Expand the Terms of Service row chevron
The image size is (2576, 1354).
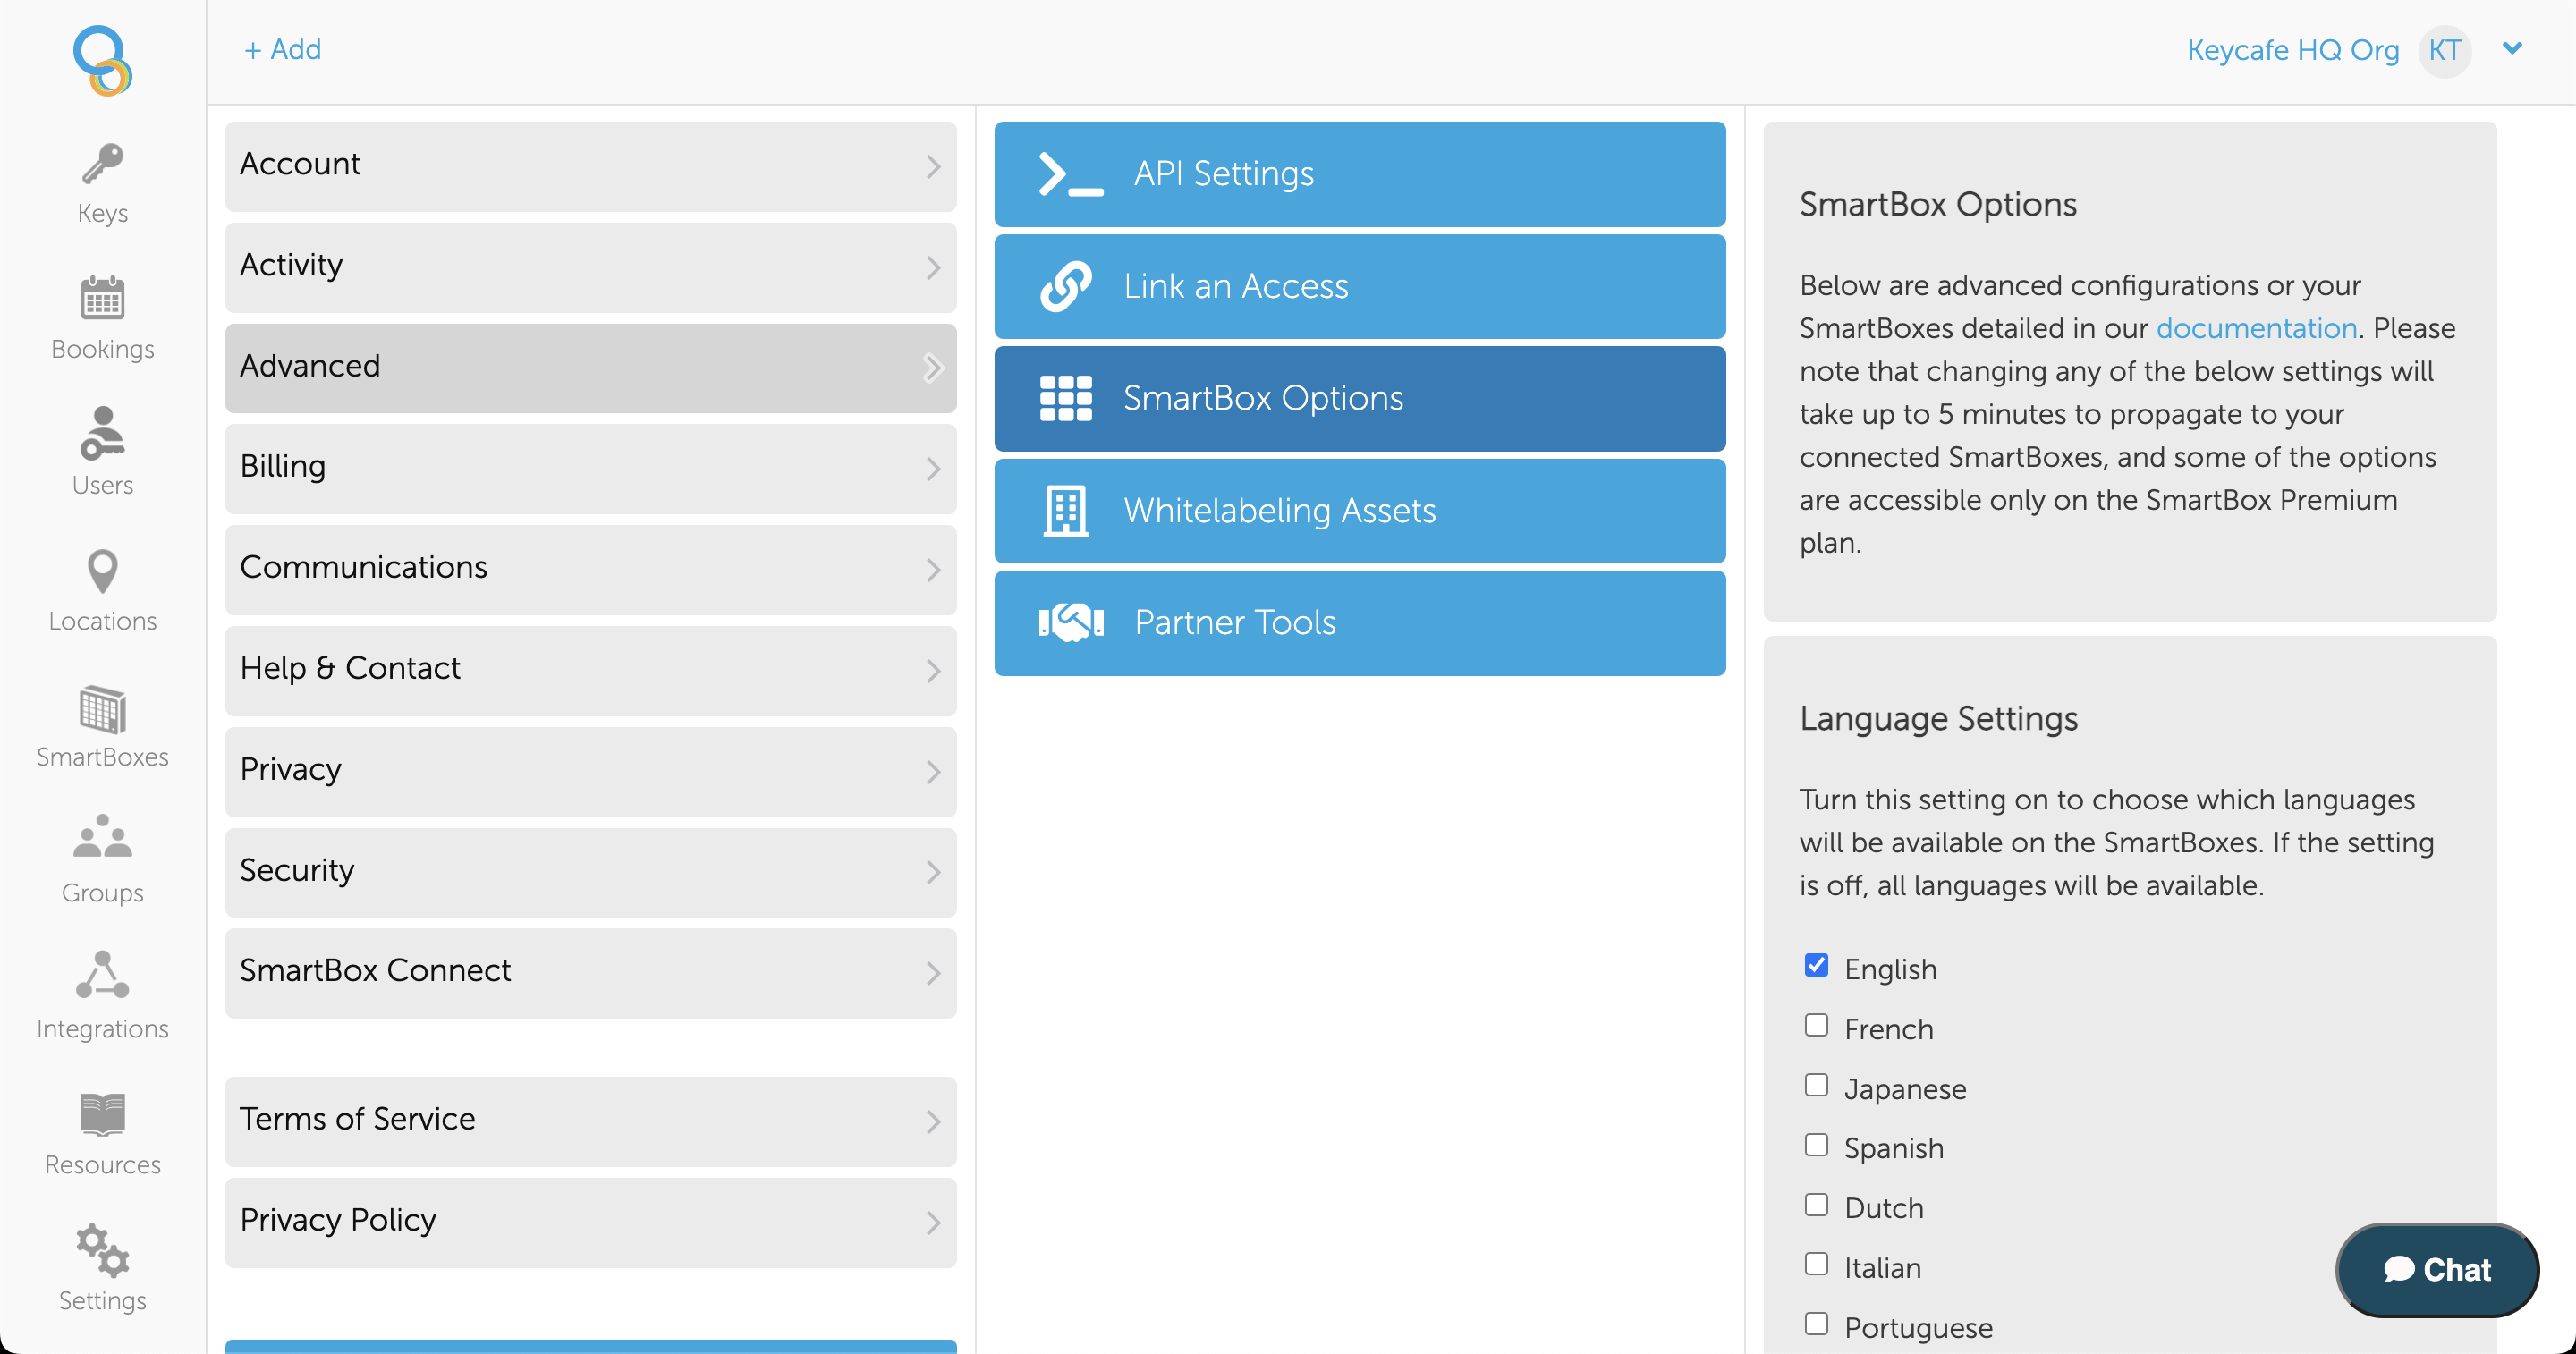[x=933, y=1122]
